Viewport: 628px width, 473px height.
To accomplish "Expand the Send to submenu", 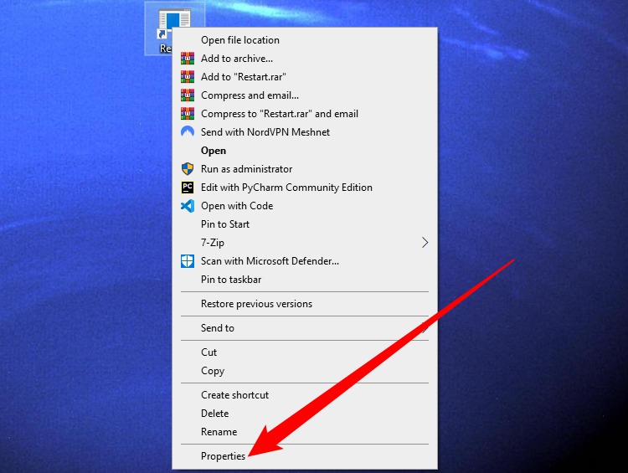I will click(x=305, y=328).
